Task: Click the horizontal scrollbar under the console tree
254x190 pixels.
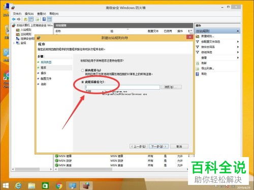Action: tap(27, 169)
